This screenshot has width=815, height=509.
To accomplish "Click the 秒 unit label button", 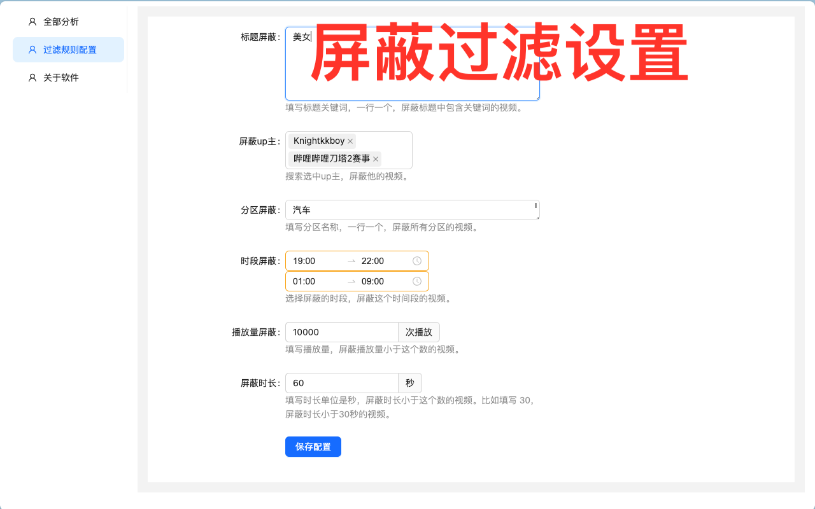I will [410, 382].
